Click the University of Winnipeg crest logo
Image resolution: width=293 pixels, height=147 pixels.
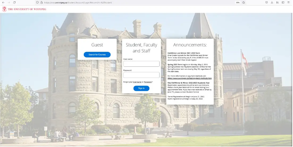(x=4, y=9)
